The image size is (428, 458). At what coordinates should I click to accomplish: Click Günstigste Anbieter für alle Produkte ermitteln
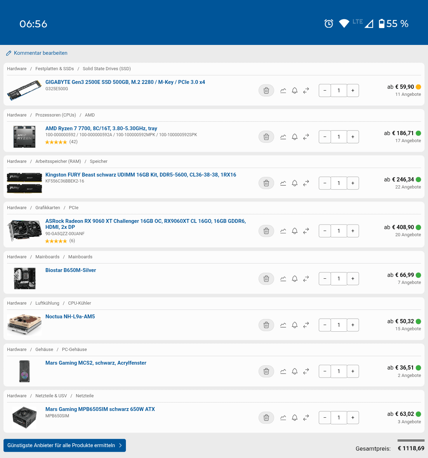click(x=65, y=445)
